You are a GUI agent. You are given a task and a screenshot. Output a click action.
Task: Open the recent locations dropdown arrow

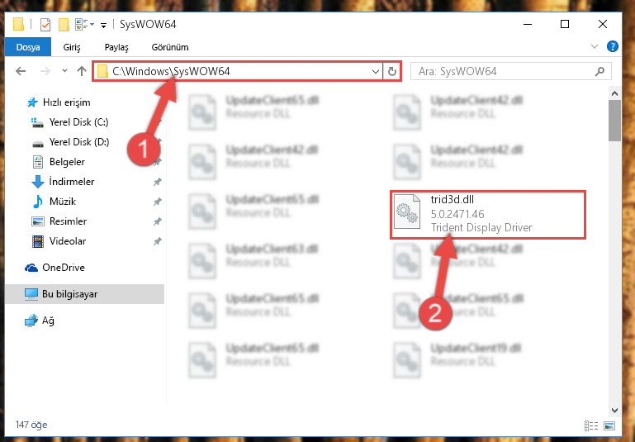[x=64, y=71]
